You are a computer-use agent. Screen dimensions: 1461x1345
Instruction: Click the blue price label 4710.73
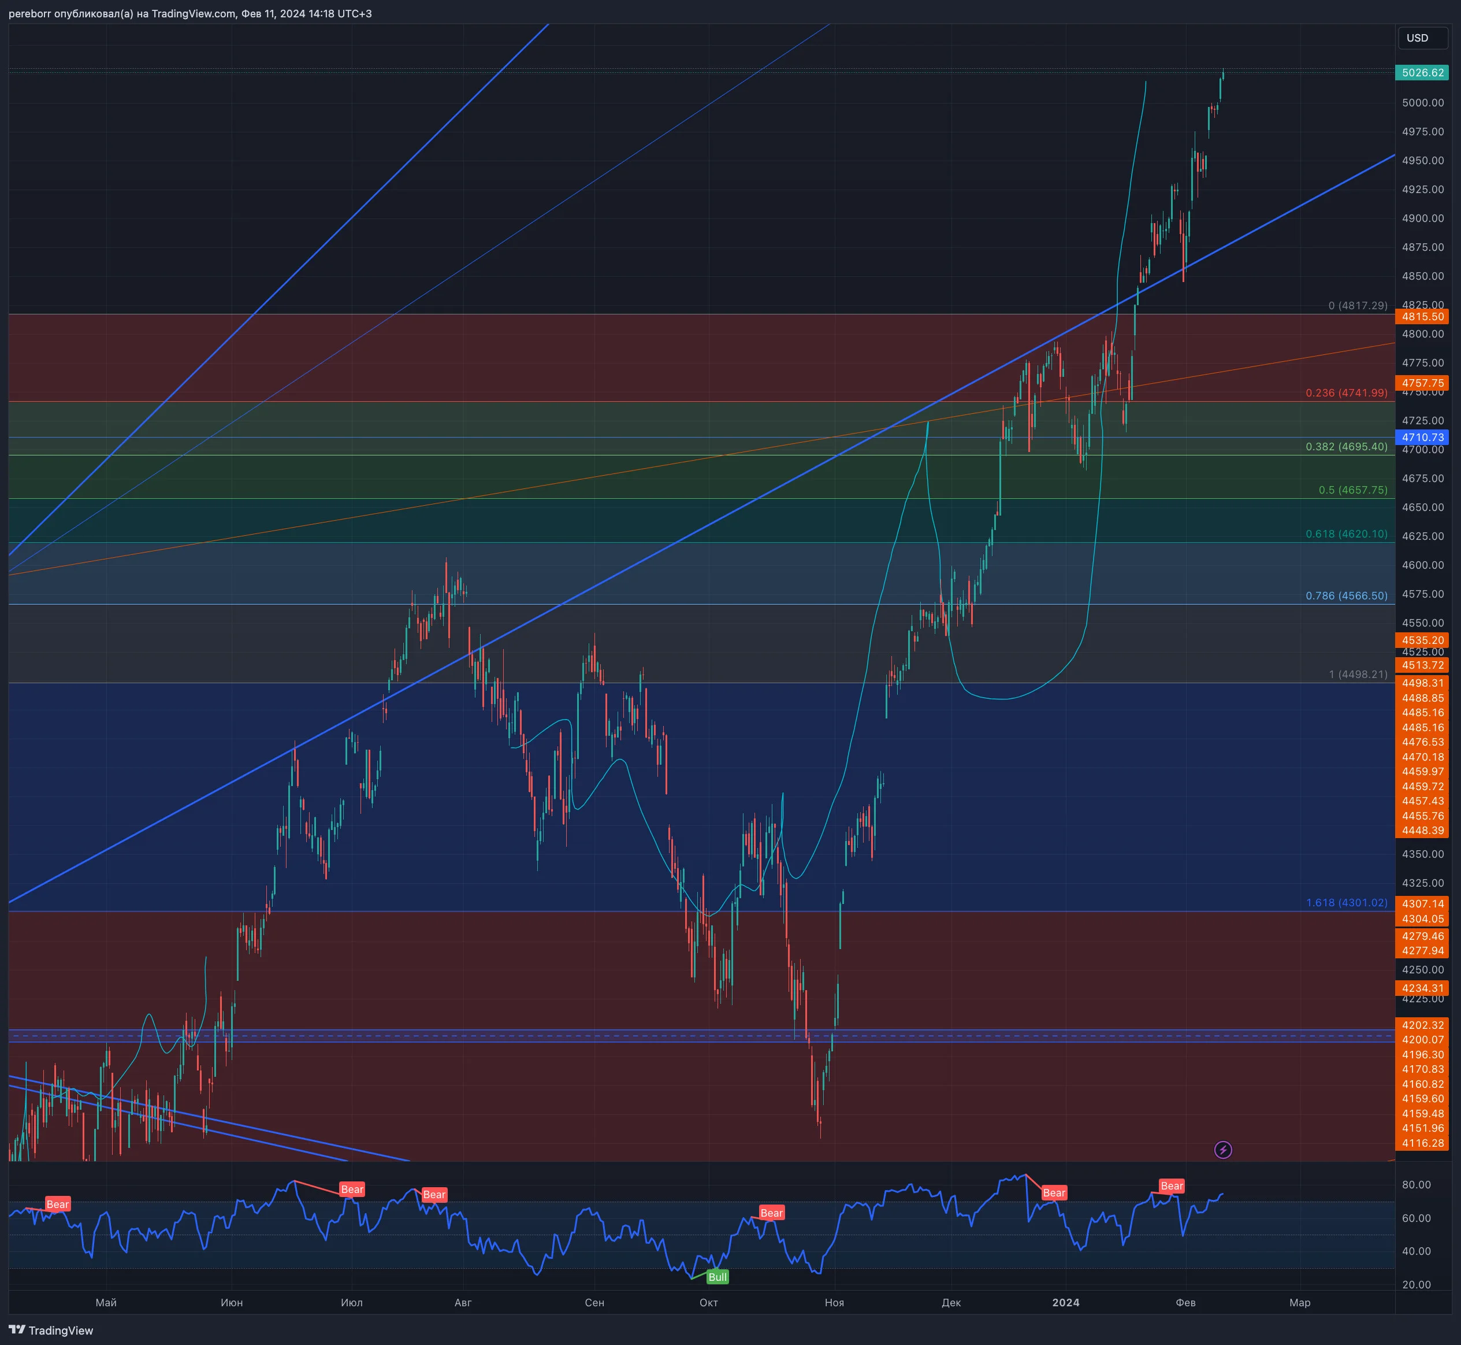(1422, 438)
